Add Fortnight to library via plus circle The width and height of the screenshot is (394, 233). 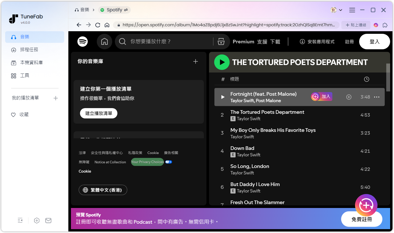point(349,97)
